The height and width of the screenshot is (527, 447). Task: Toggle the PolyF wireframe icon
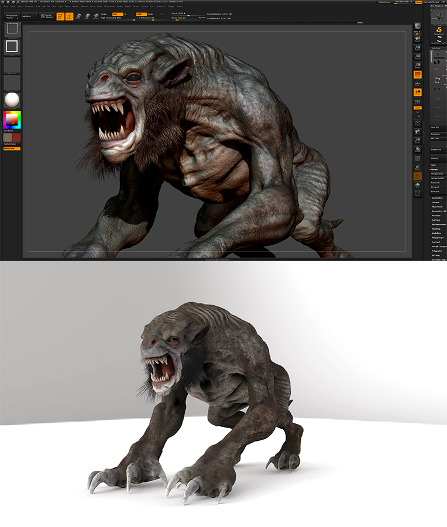pos(417,158)
